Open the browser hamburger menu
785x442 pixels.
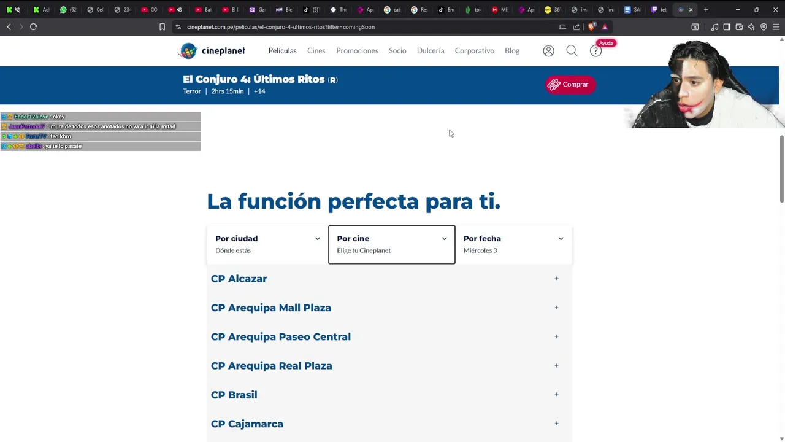click(776, 27)
